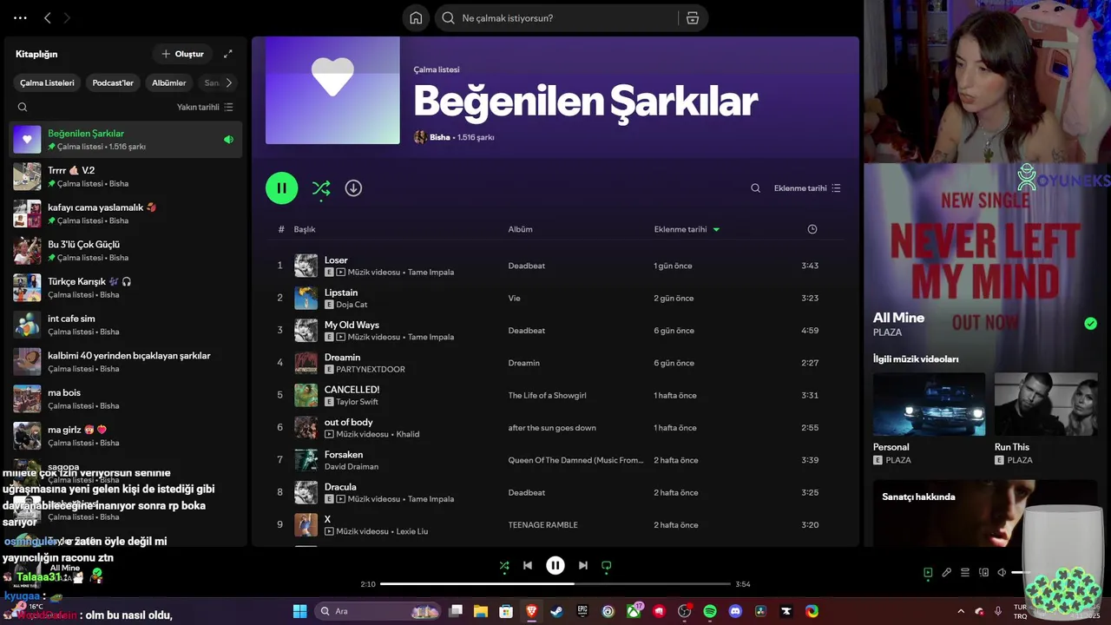Click the Başlık column header

coord(305,229)
